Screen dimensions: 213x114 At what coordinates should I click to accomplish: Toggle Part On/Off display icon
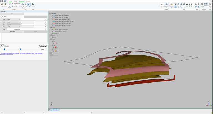(9, 4)
